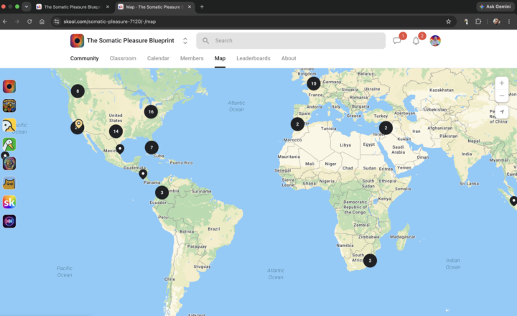This screenshot has width=517, height=316.
Task: Click the Ask Gemini button
Action: coord(495,6)
